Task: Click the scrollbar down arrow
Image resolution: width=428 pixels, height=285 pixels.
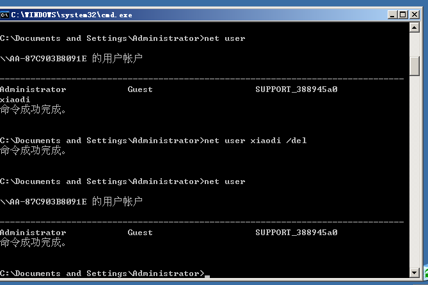Action: pos(415,273)
